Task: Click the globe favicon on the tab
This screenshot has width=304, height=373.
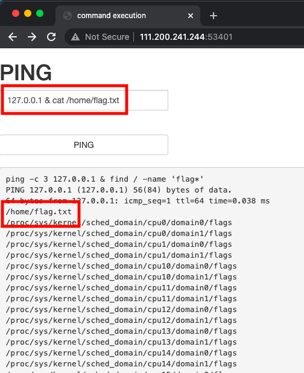Action: click(68, 16)
